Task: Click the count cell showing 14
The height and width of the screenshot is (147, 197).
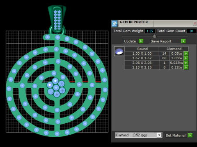Action: pos(164,53)
